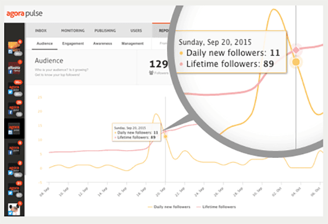Click the '12. Sep' axis label
The height and width of the screenshot is (224, 328).
[x=83, y=192]
